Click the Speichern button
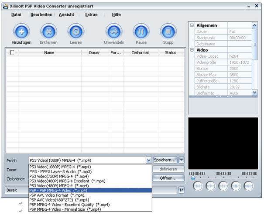 (x=165, y=160)
